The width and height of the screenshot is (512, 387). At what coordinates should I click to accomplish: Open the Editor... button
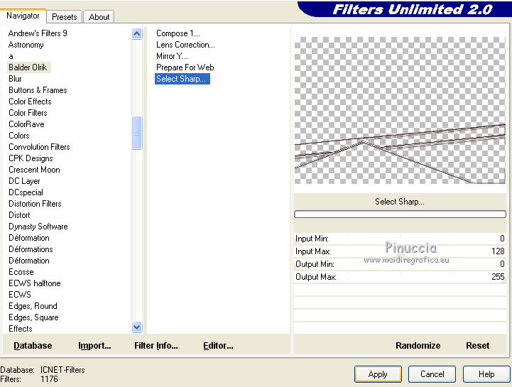(x=218, y=346)
